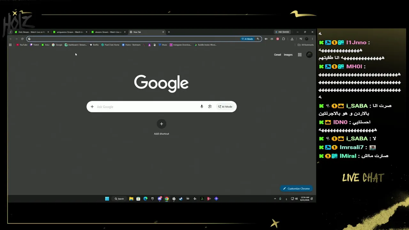The width and height of the screenshot is (409, 230).
Task: Open Steam from the taskbar
Action: [181, 199]
